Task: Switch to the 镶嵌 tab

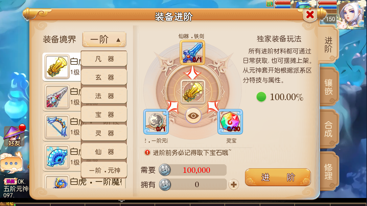Action: coord(328,87)
